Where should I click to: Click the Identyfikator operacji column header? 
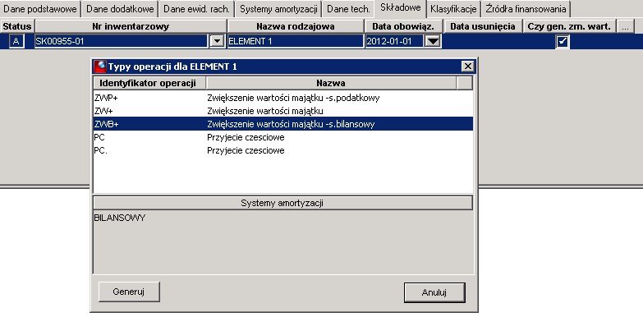149,83
